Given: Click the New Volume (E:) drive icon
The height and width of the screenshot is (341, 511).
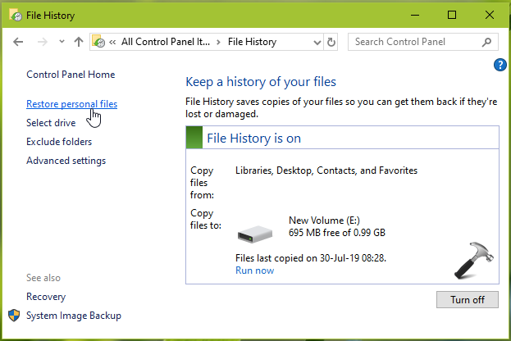Looking at the screenshot, I should (x=255, y=234).
